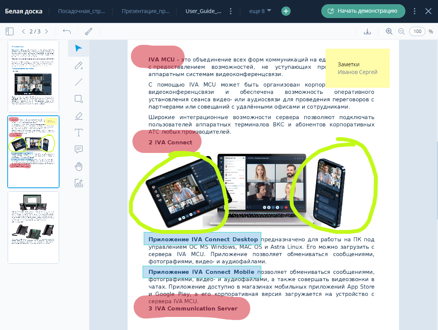Pick the rectangle shape tool

tap(78, 99)
